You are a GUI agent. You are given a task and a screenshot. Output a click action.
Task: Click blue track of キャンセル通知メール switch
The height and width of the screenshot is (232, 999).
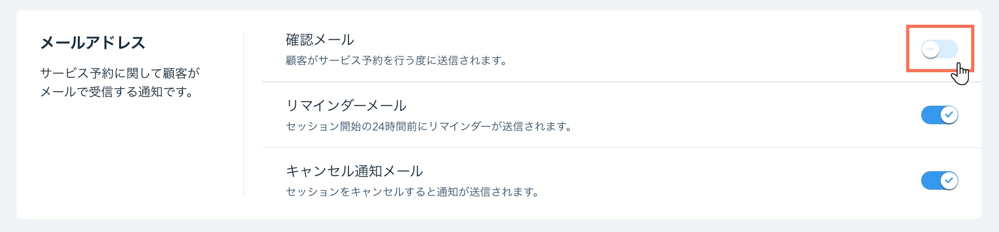[x=930, y=180]
